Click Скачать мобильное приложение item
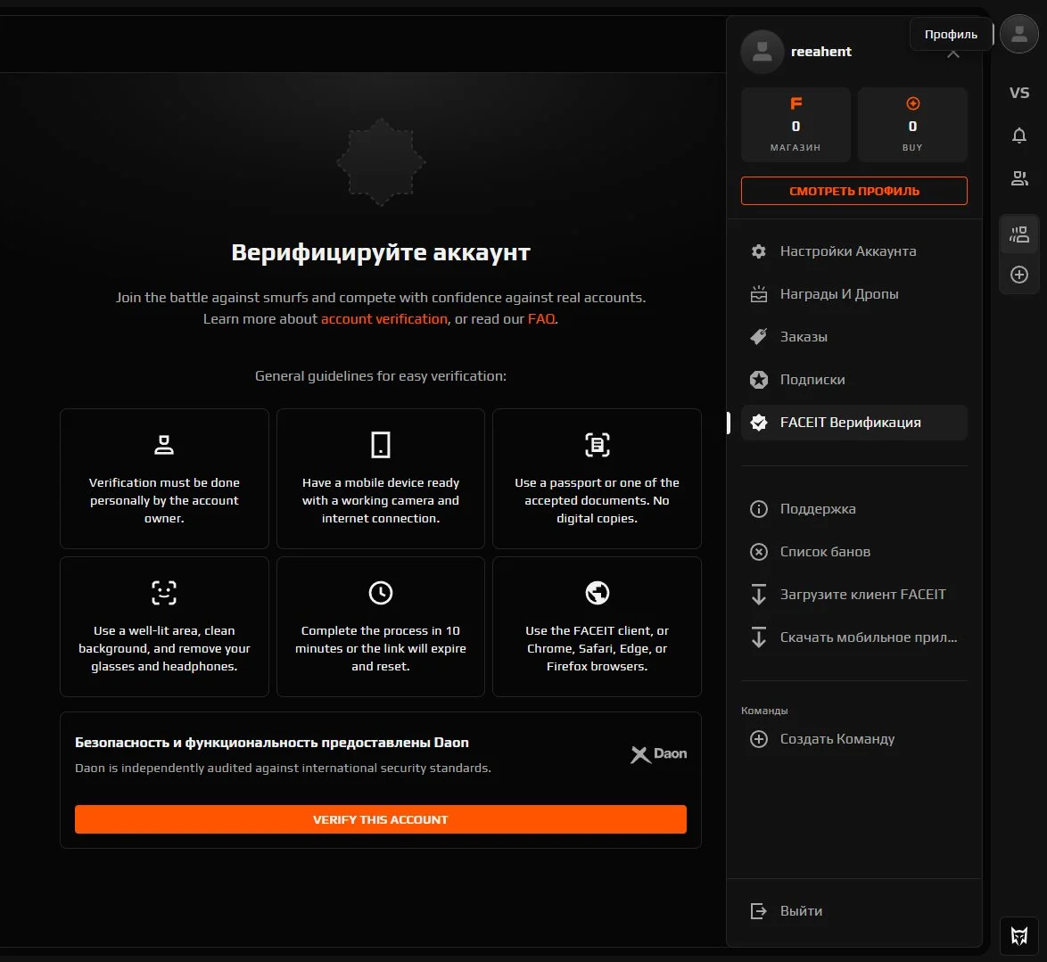 point(854,637)
